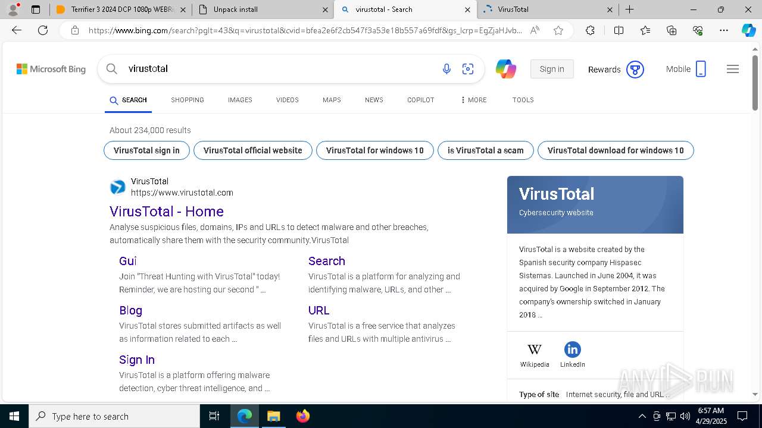Viewport: 762px width, 428px height.
Task: Click the VirusTotal site favicon in result
Action: click(x=118, y=187)
